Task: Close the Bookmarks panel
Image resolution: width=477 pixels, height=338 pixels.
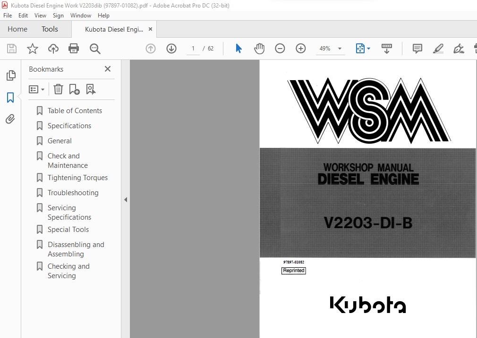Action: pos(108,69)
